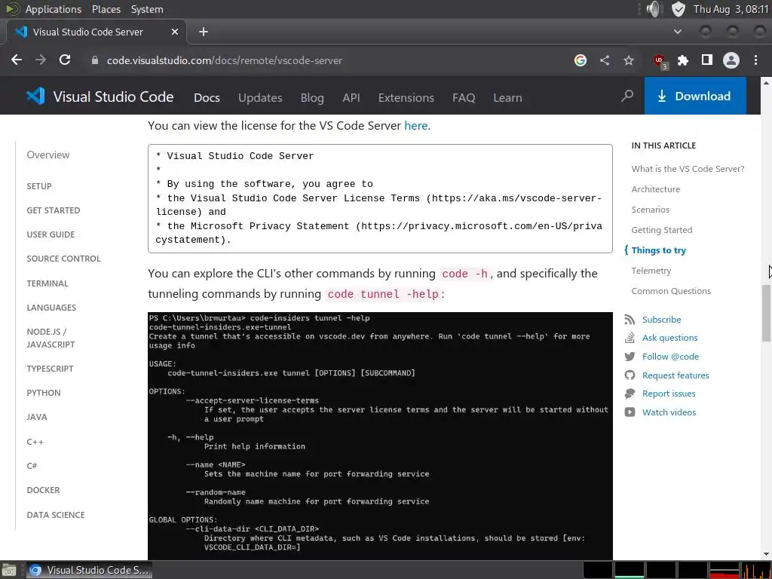Image resolution: width=772 pixels, height=579 pixels.
Task: Click the show desktop icon in taskbar
Action: coord(9,570)
